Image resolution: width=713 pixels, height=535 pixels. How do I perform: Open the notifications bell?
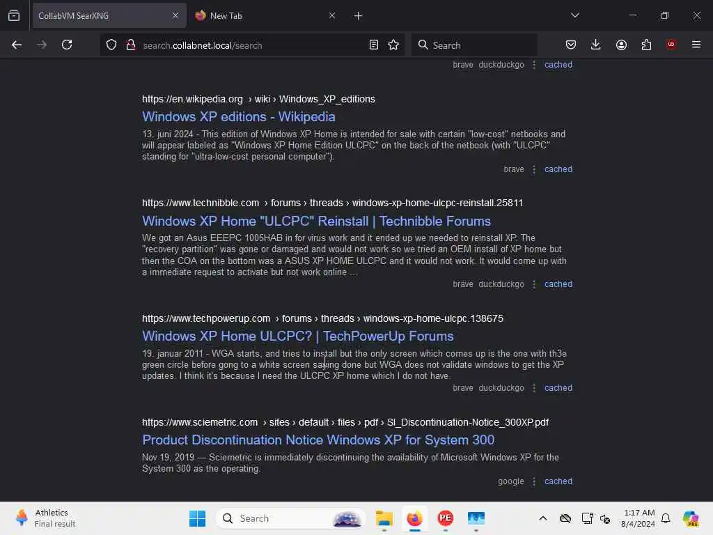pyautogui.click(x=666, y=518)
